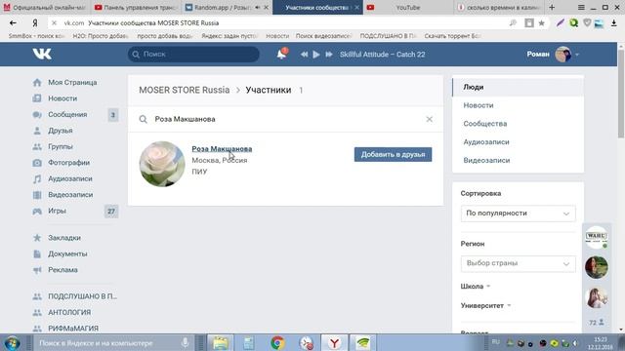Stop page loading with X button
Image resolution: width=625 pixels, height=351 pixels.
tap(55, 23)
